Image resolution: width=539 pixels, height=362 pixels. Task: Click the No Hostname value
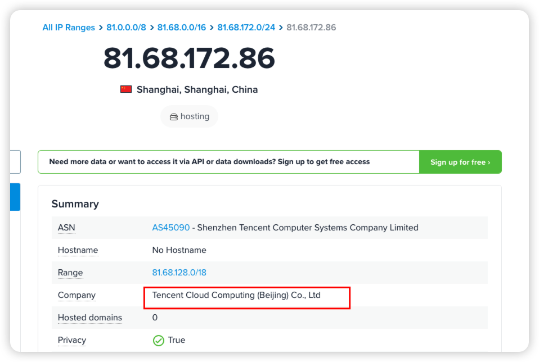(179, 250)
